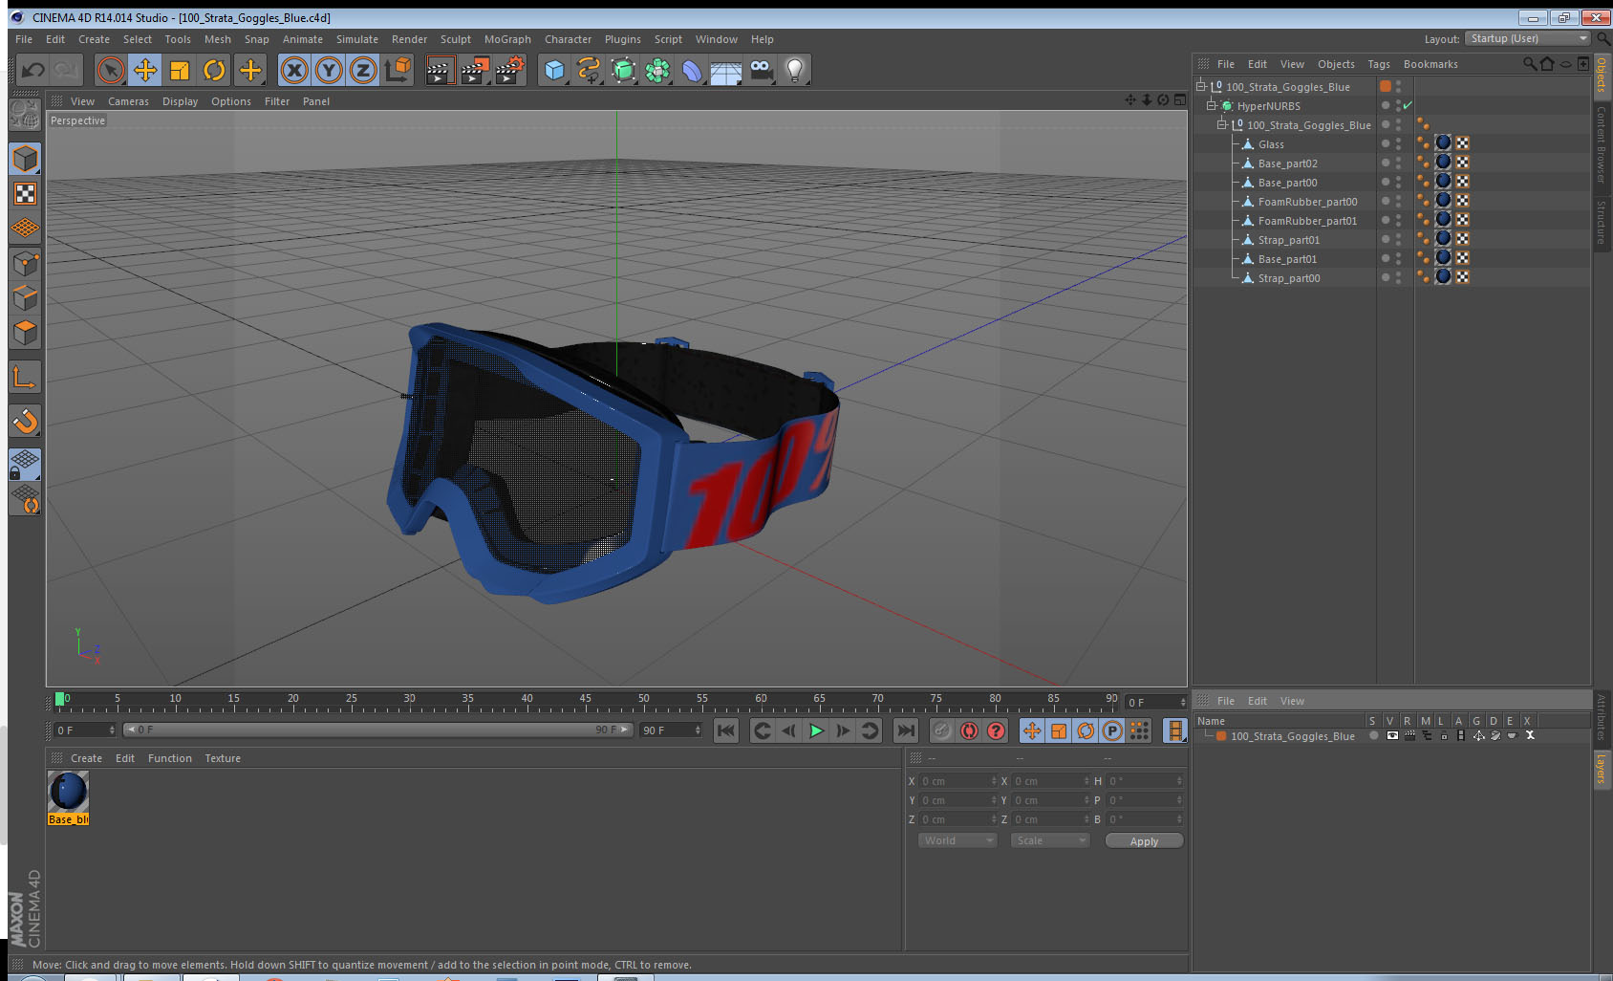Click the Undo arrow icon
The height and width of the screenshot is (981, 1613).
pyautogui.click(x=33, y=70)
